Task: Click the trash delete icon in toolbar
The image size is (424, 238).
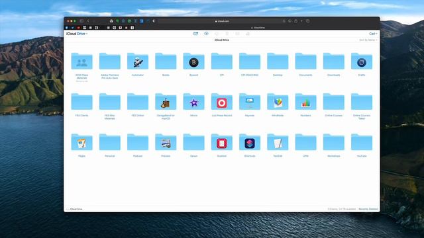Action: pos(227,34)
